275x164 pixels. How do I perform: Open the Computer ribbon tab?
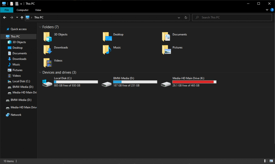pos(23,10)
